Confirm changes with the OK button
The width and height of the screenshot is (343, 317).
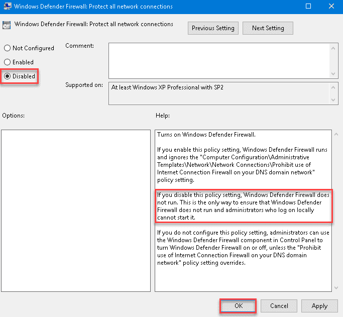(x=238, y=305)
